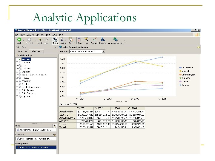Click the Forward toolbar icon

pos(29,40)
